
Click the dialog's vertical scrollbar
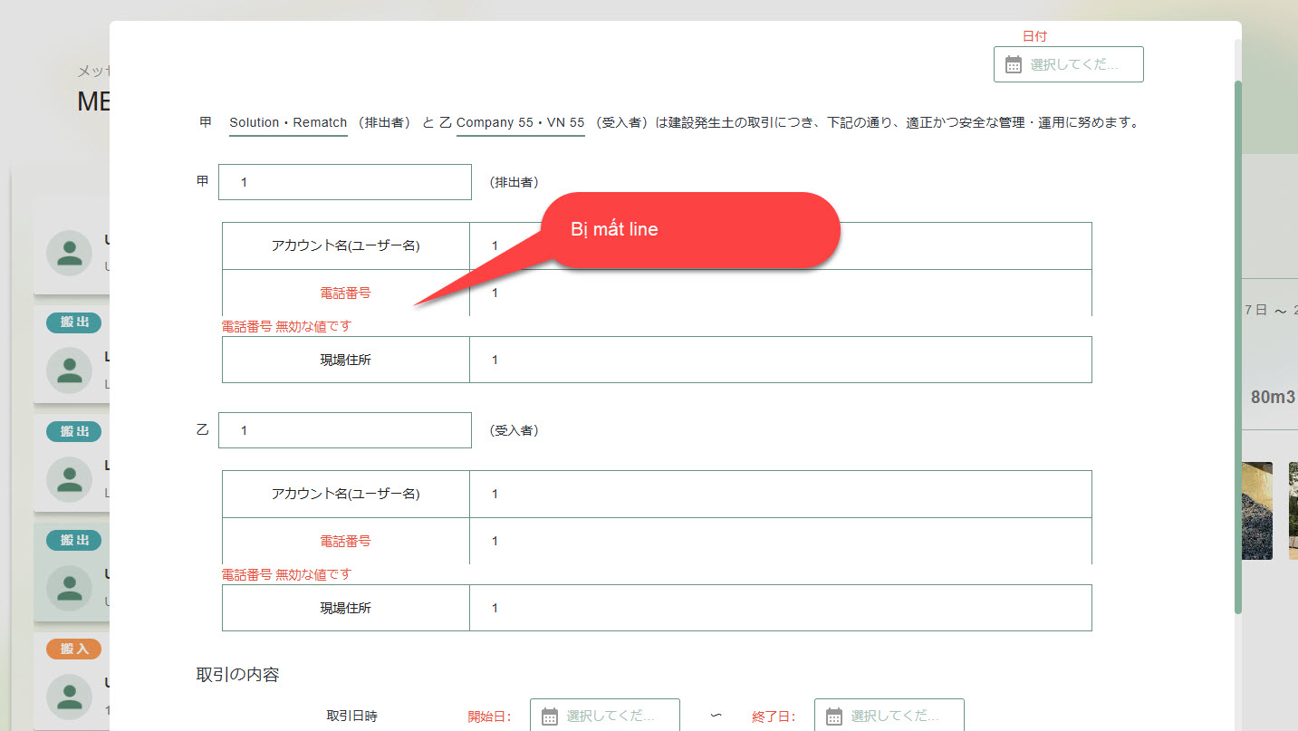1237,344
